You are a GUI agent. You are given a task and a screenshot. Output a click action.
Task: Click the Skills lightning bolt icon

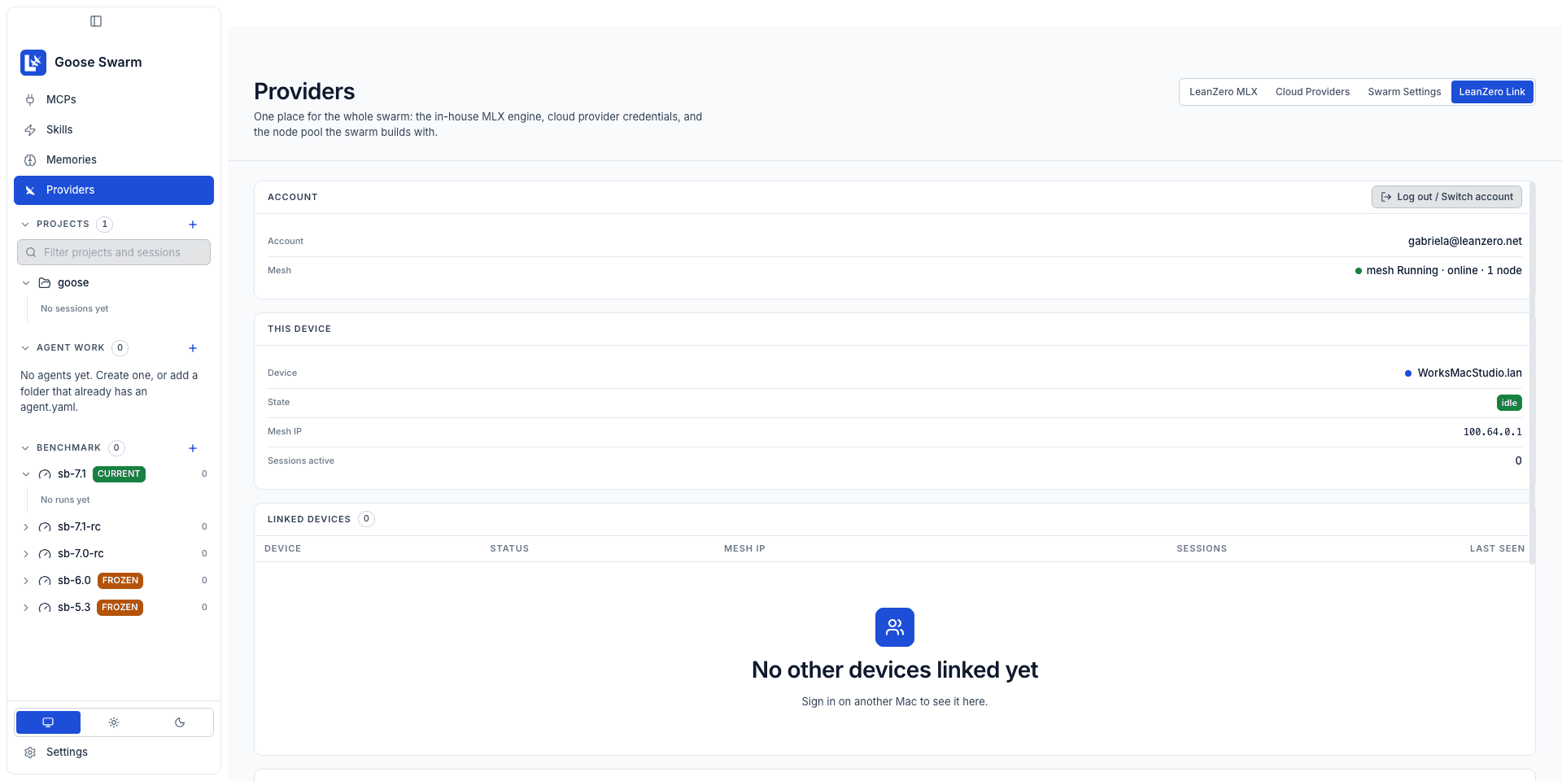(30, 130)
